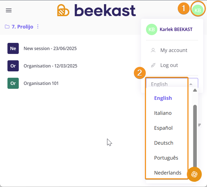Select Español in the language list
This screenshot has width=207, height=187.
[x=163, y=128]
